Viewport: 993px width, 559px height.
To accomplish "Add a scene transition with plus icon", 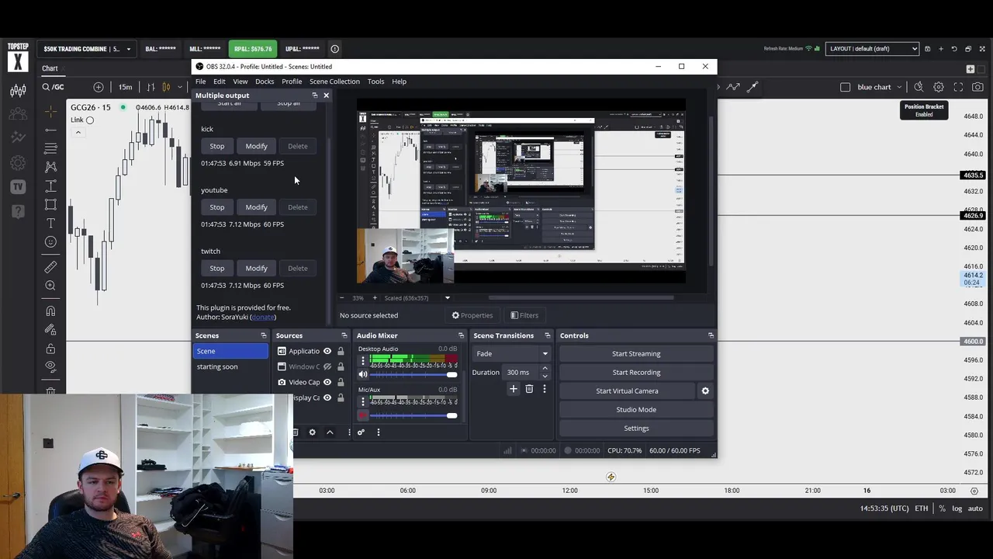I will (x=513, y=389).
